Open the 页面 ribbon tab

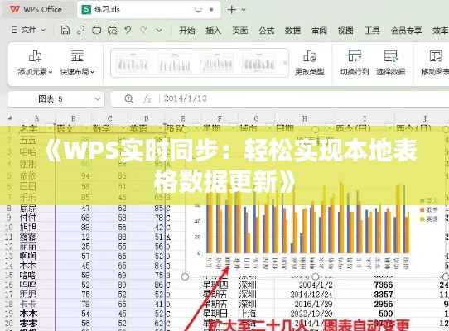click(x=239, y=31)
